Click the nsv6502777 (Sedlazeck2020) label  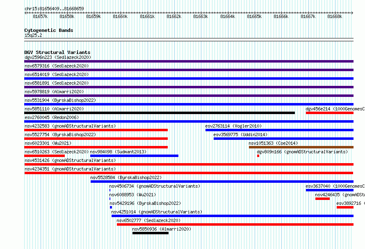148,220
